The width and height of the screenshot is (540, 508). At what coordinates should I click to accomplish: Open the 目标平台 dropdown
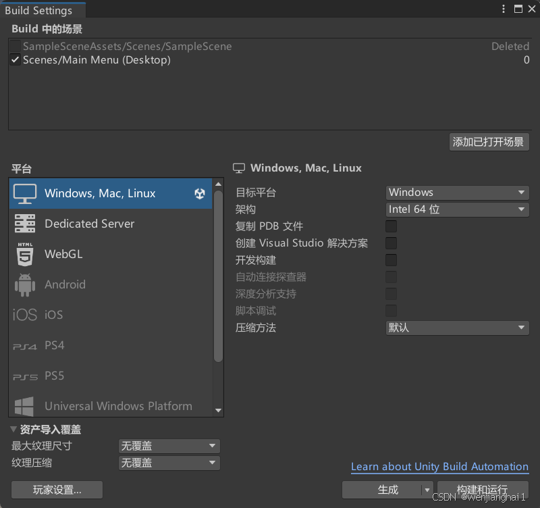click(x=457, y=193)
